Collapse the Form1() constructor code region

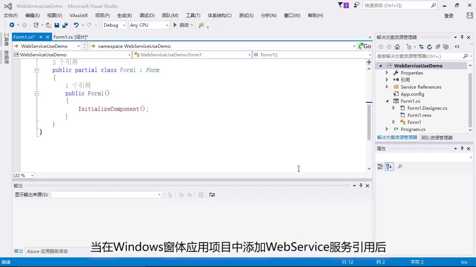tap(37, 93)
